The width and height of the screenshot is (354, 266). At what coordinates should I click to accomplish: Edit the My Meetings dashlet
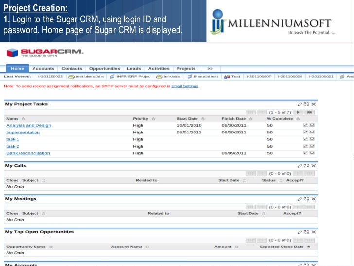(x=300, y=199)
